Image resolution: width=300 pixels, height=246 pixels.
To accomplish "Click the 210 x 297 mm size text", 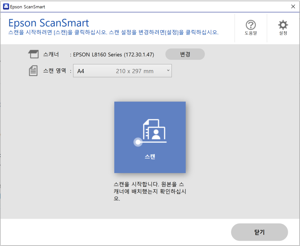I will coord(135,71).
